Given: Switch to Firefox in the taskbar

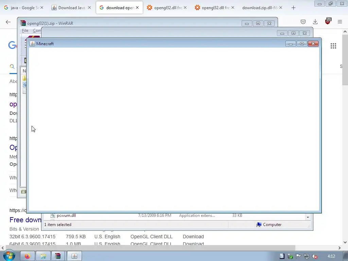Looking at the screenshot, I should coord(28,256).
